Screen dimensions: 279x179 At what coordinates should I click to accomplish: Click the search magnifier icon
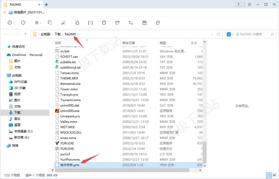[x=272, y=34]
